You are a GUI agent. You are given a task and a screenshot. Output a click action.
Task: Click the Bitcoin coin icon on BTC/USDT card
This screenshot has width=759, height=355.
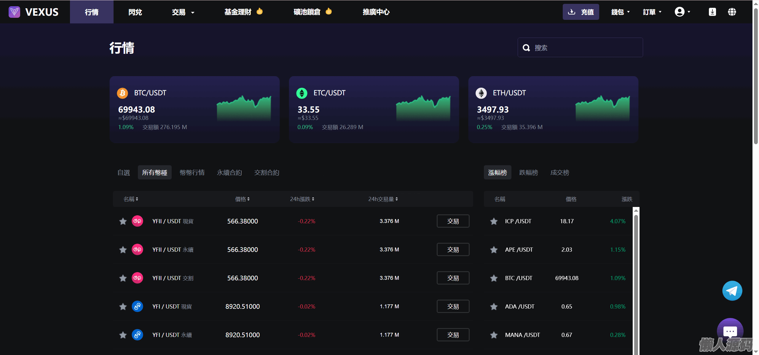pos(122,93)
